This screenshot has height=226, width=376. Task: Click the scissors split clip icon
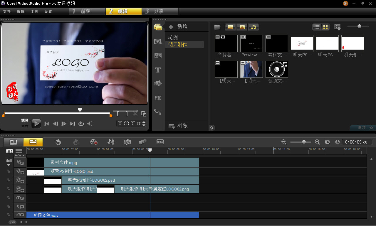(135, 114)
